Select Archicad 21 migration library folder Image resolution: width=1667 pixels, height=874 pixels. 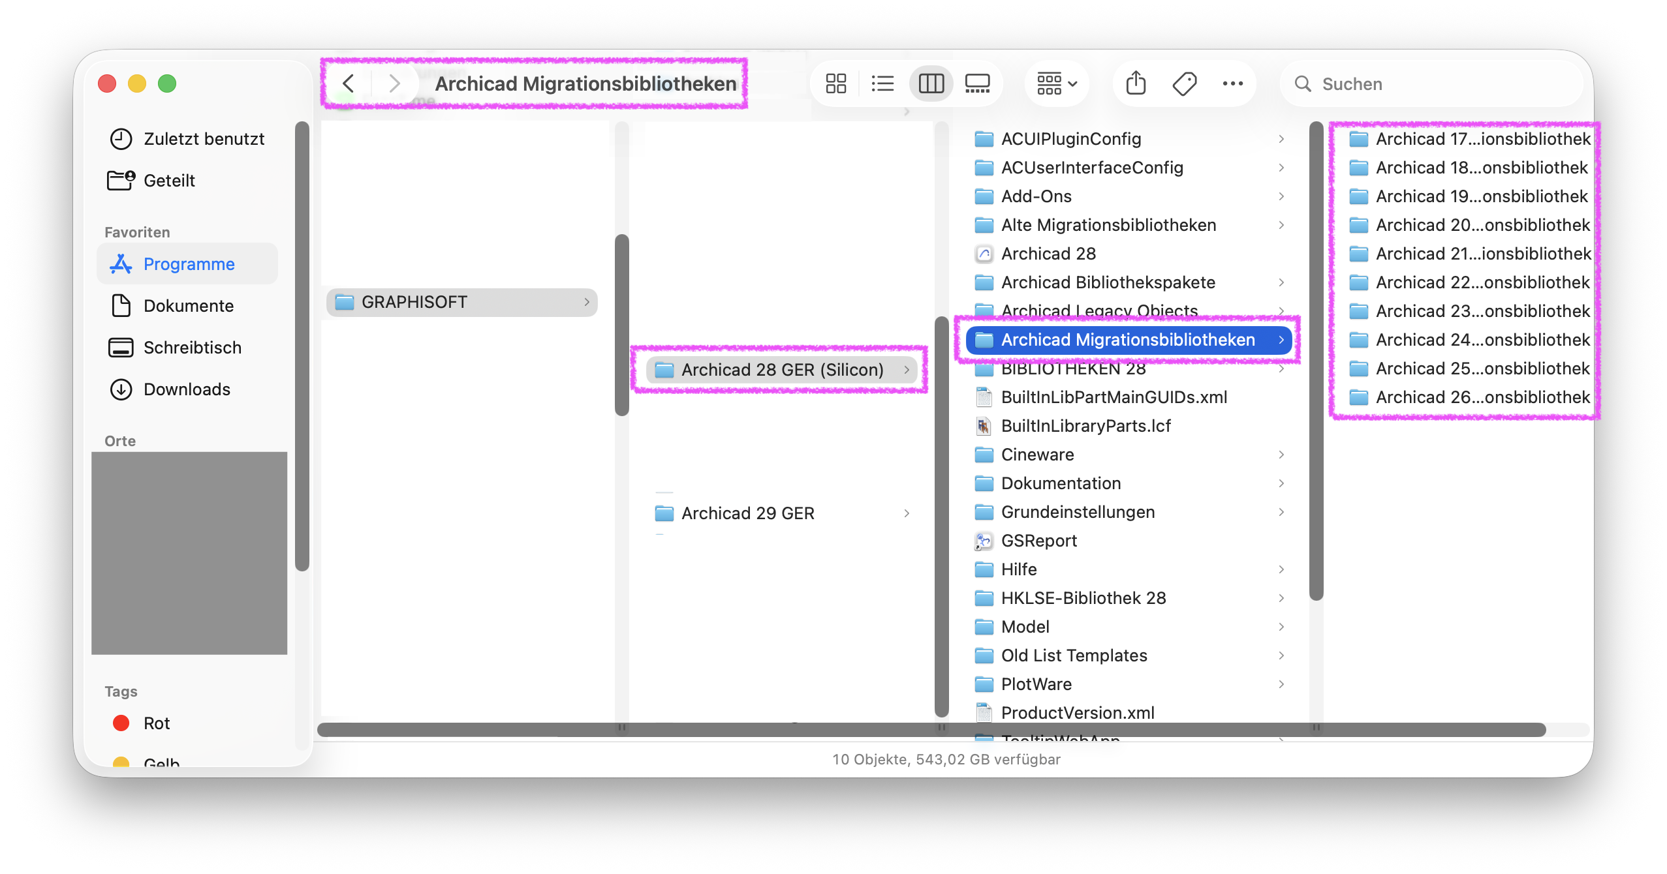click(1469, 254)
